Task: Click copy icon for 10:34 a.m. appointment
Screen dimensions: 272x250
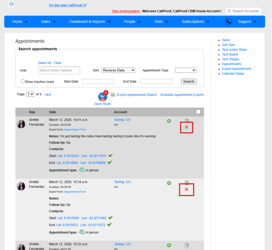Action: [186, 182]
